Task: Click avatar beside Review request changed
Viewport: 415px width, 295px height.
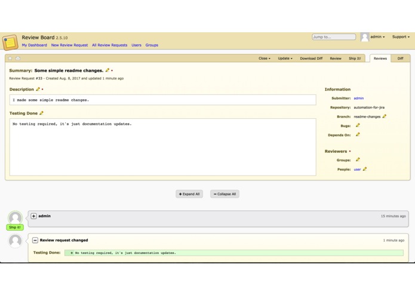Action: (x=15, y=241)
